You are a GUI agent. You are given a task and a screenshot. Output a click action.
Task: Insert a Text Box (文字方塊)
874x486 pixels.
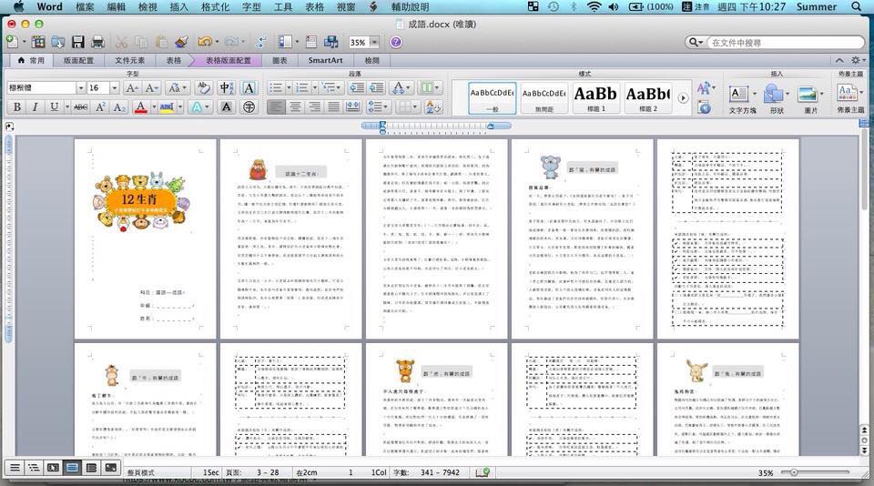(741, 96)
